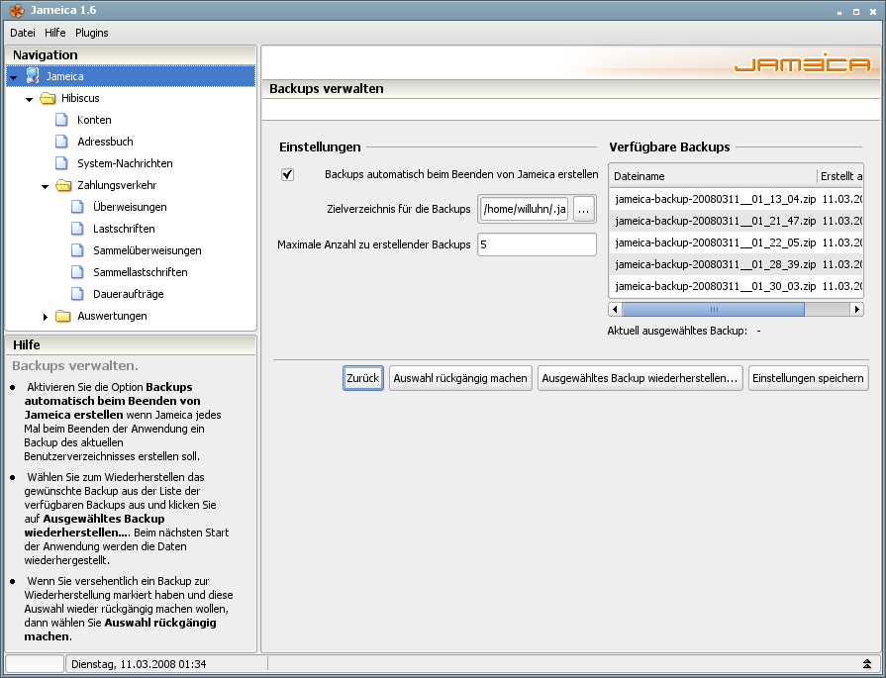This screenshot has height=678, width=886.
Task: Open the Plugins menu
Action: point(91,33)
